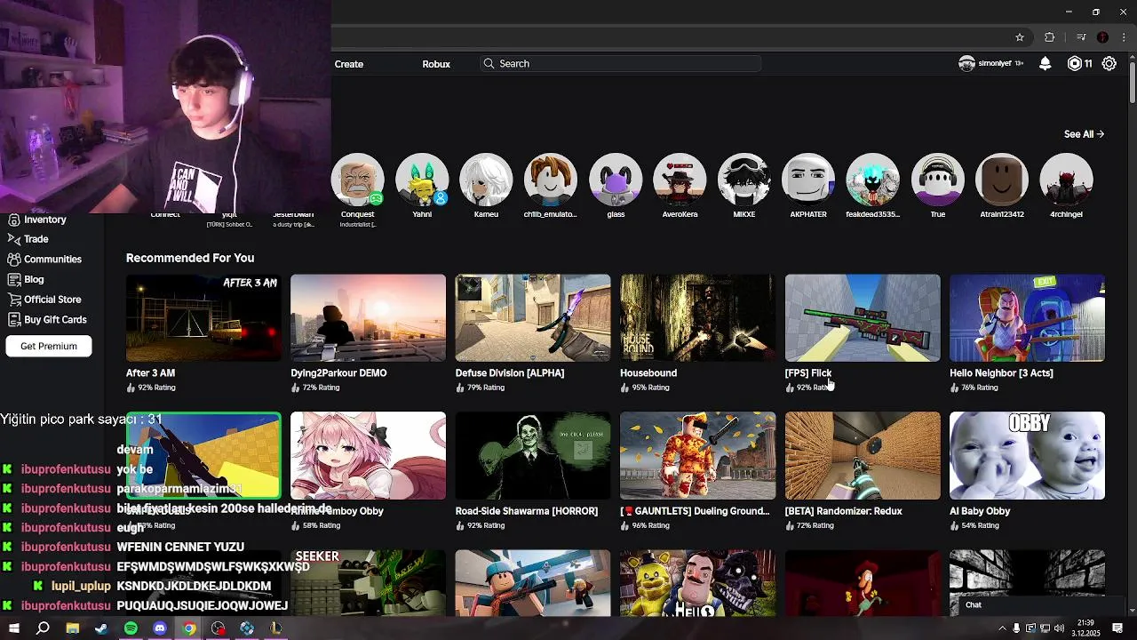
Task: Open AKPHATER friend avatar
Action: [808, 180]
